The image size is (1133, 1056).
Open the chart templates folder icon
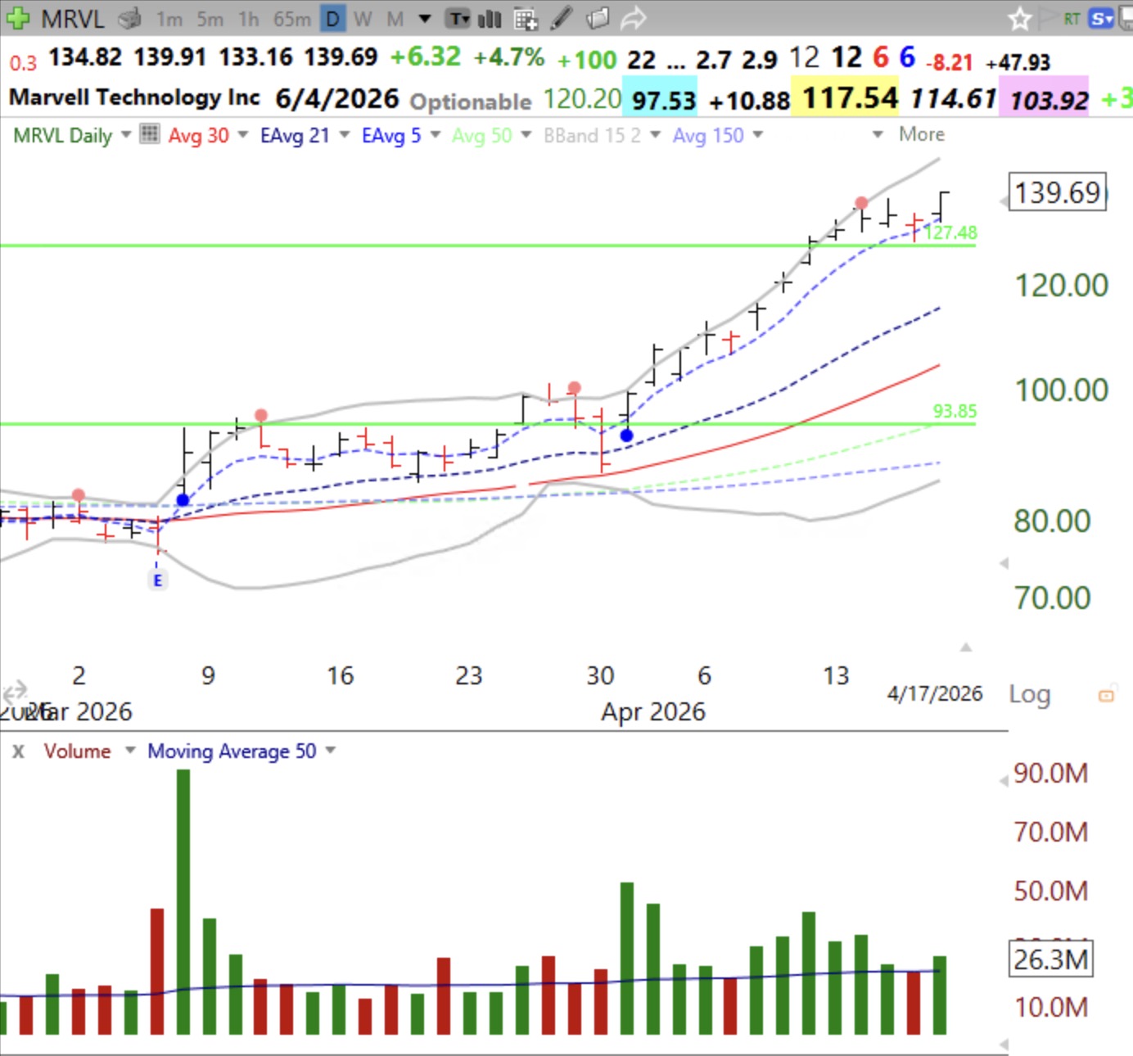[x=598, y=18]
